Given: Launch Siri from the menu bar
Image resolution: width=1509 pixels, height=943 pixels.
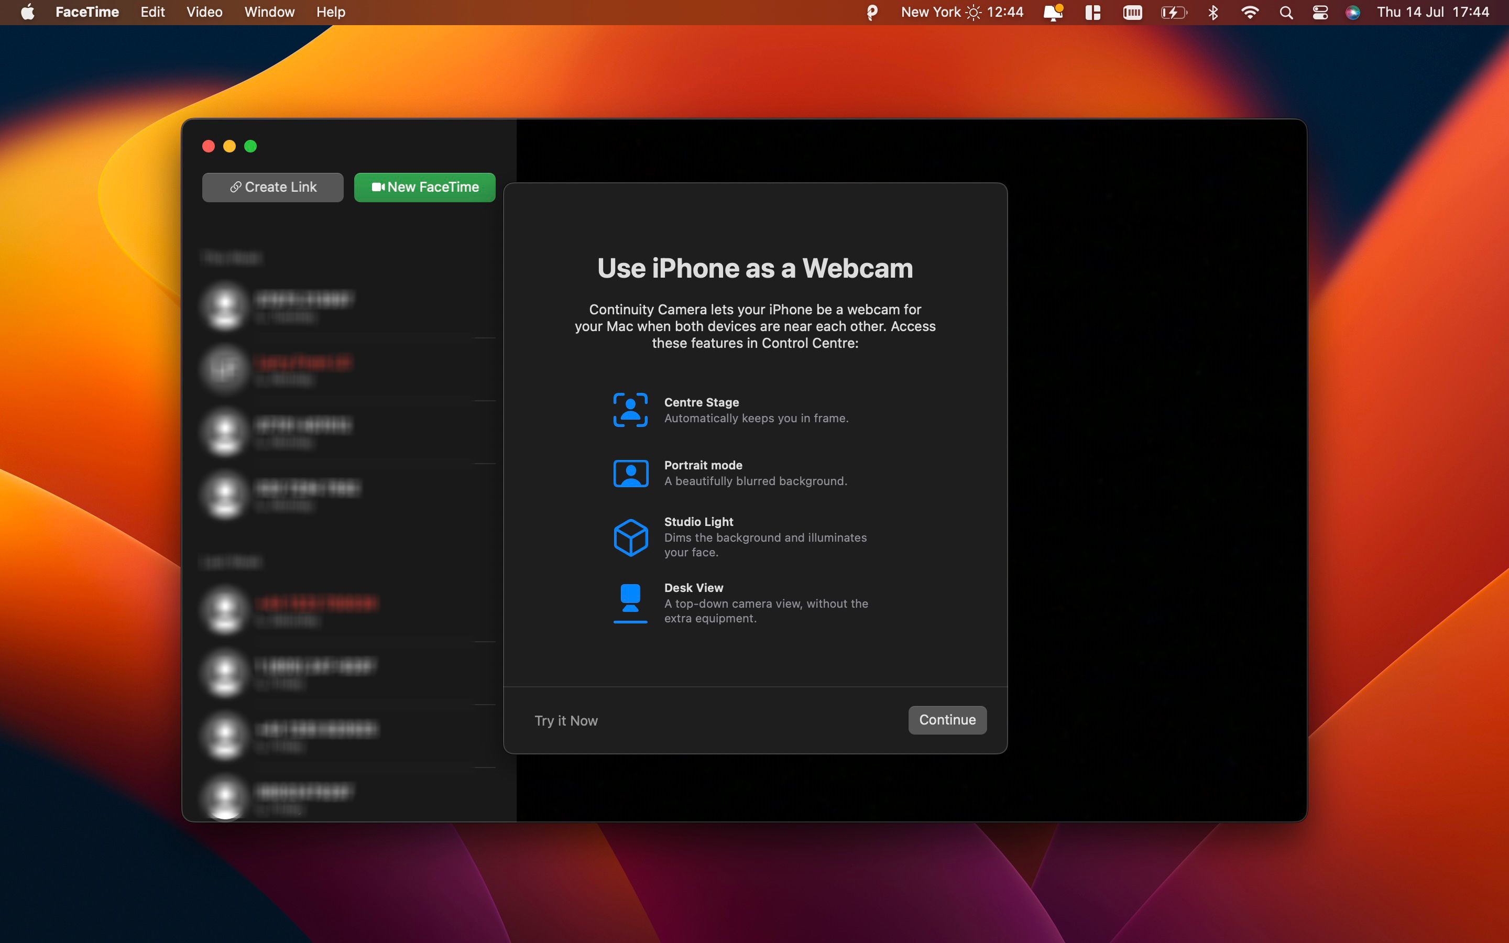Looking at the screenshot, I should tap(1352, 13).
